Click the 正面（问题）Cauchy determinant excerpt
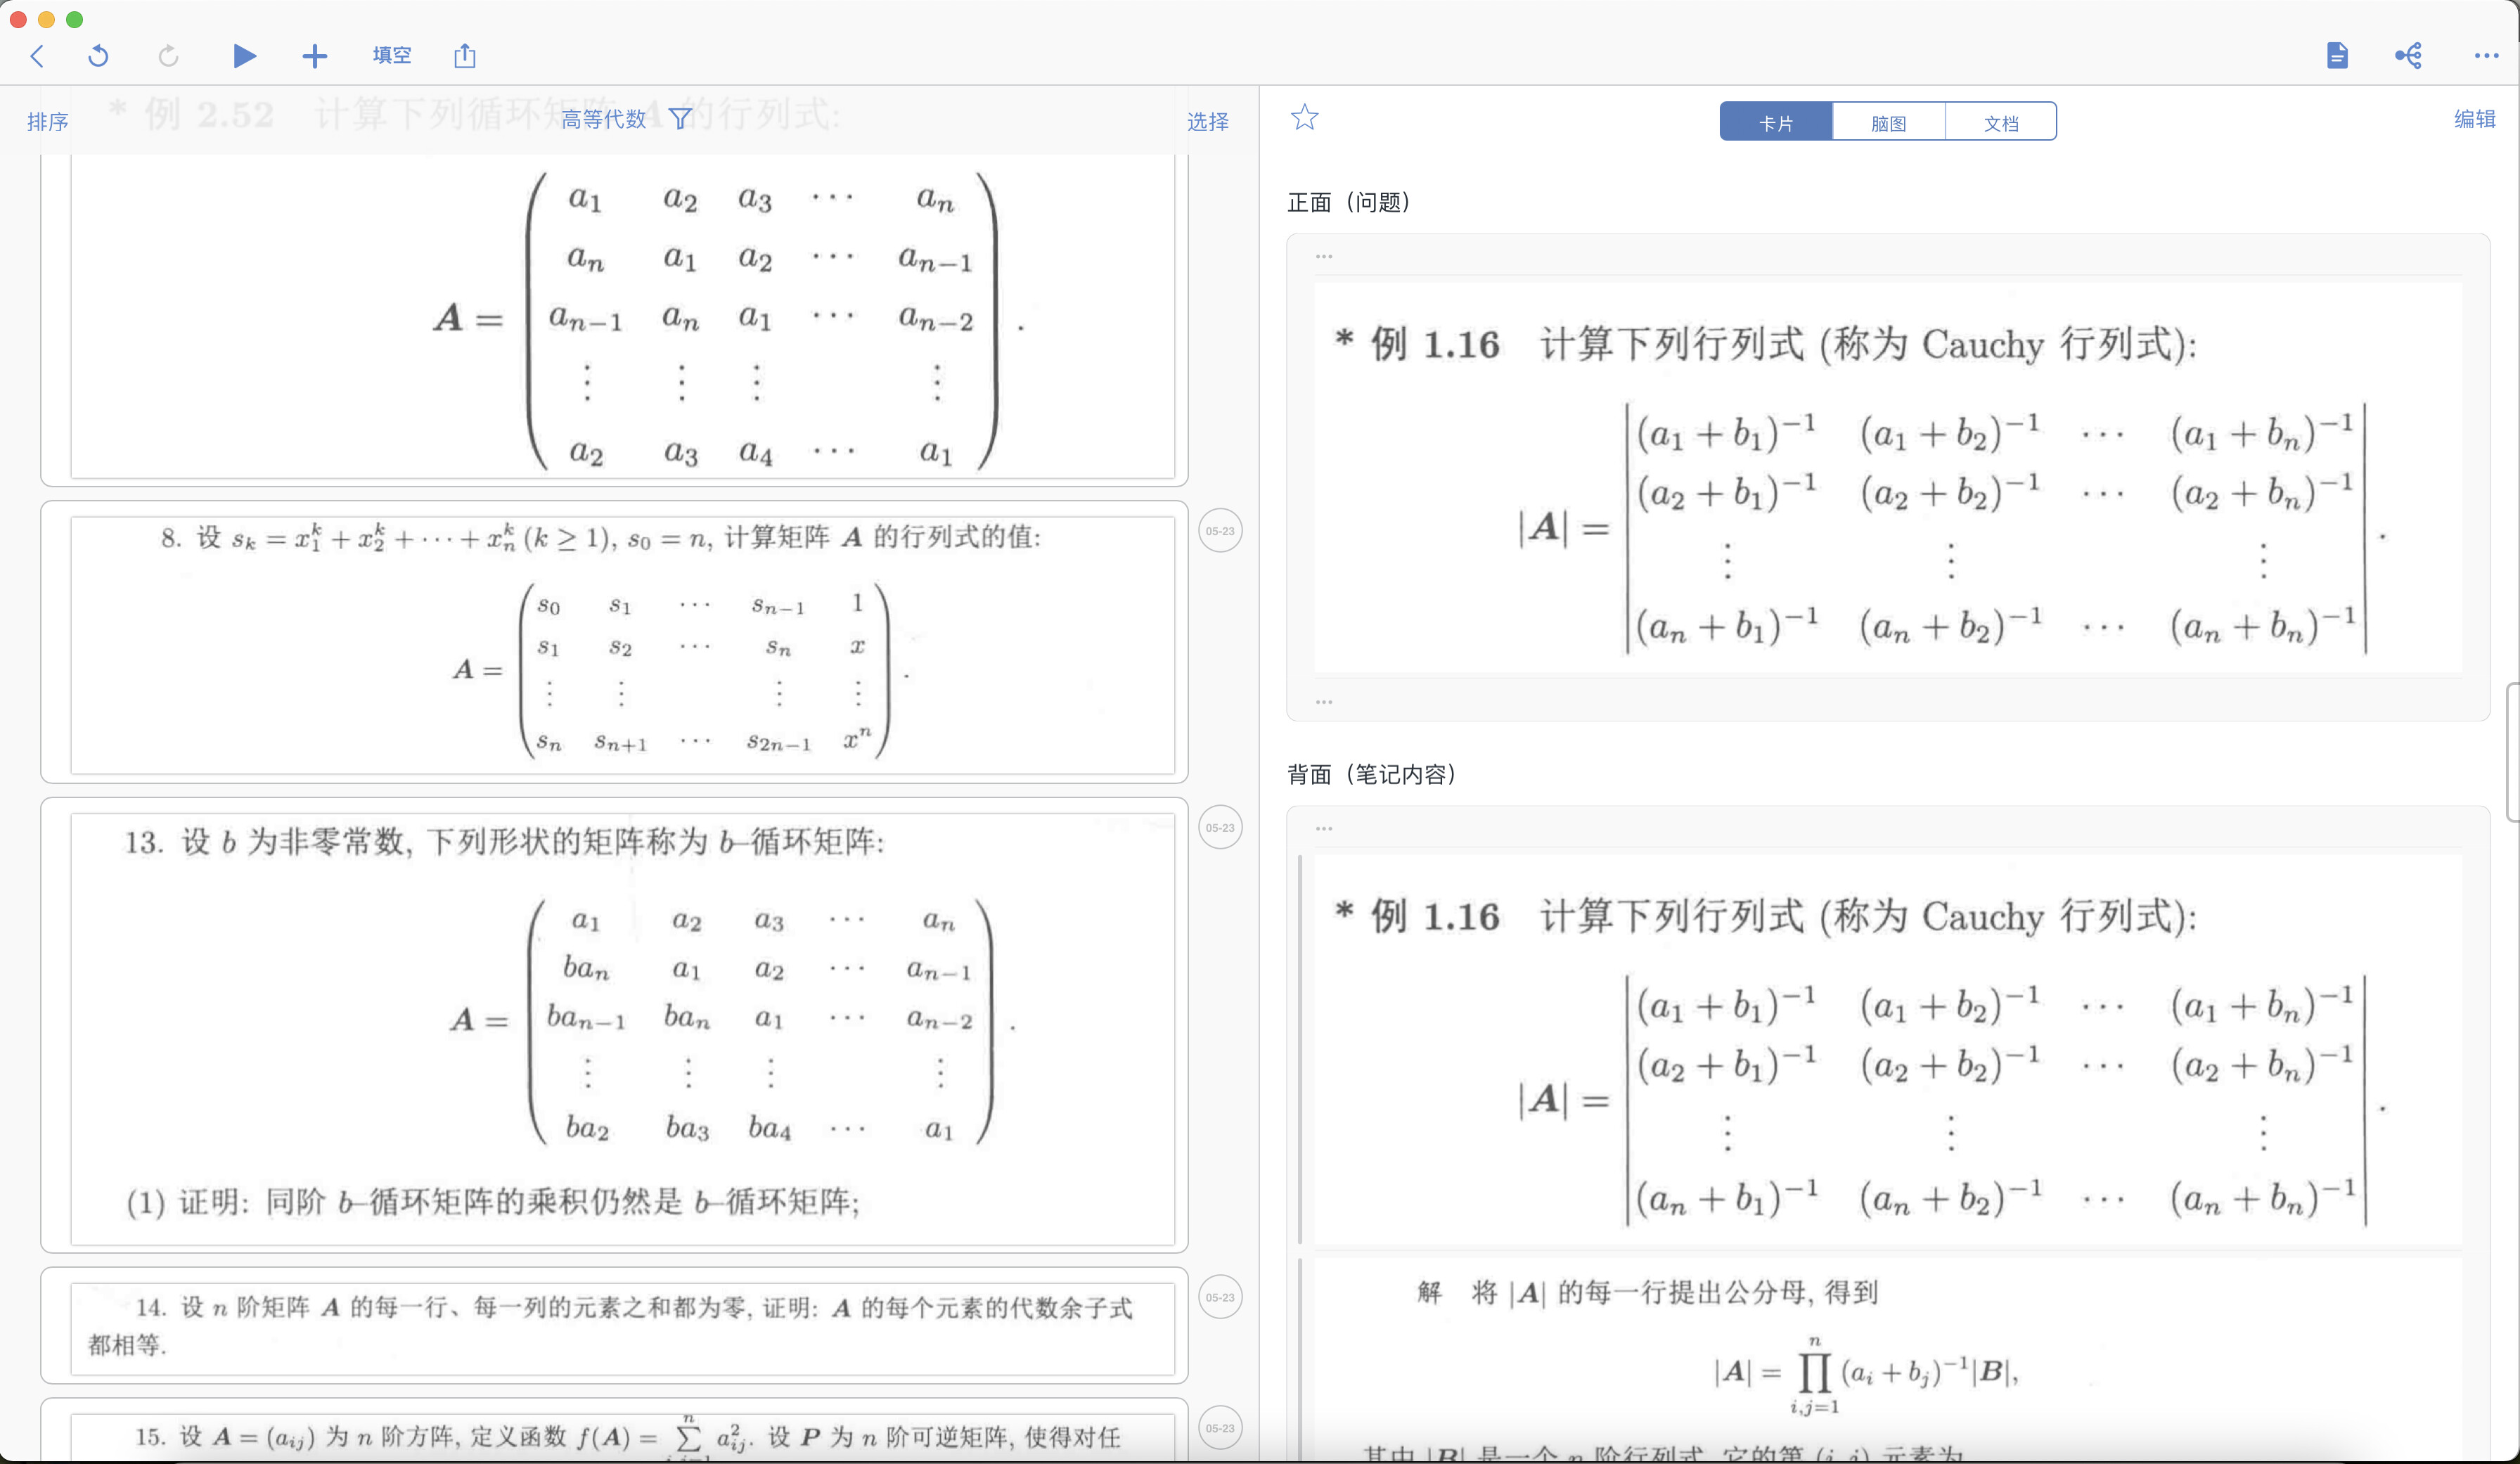Image resolution: width=2520 pixels, height=1464 pixels. coord(1888,479)
